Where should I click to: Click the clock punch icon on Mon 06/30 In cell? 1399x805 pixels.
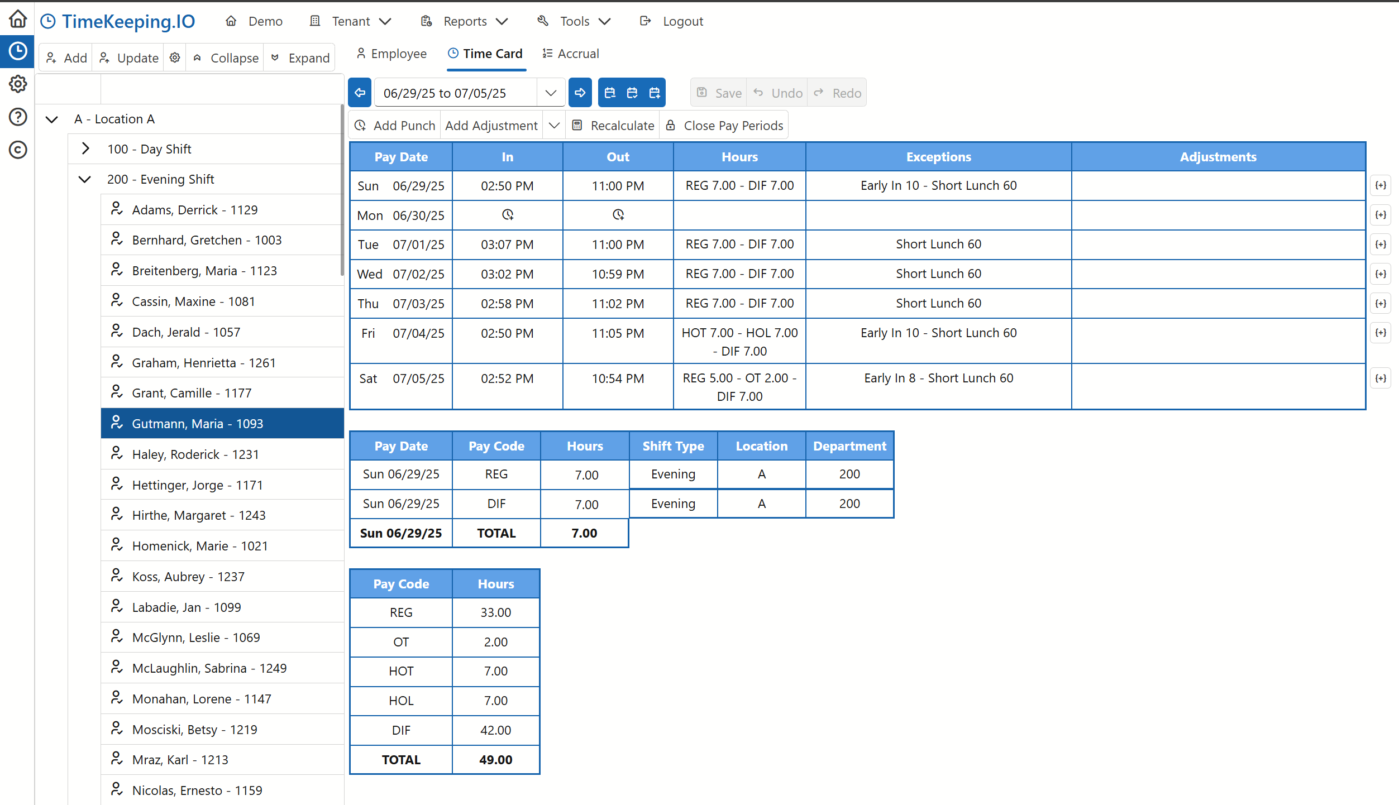[x=507, y=215]
